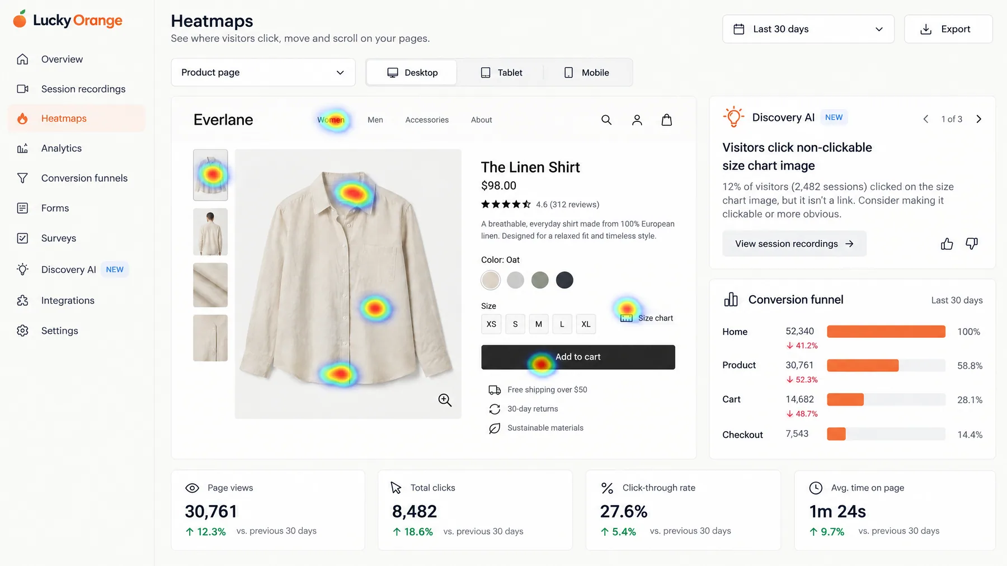Click the Discovery AI lightbulb icon in sidebar
The width and height of the screenshot is (1007, 566).
(22, 270)
